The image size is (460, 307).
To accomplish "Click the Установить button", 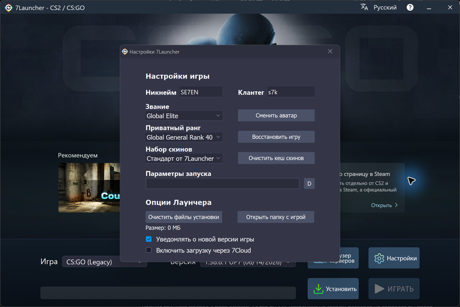I will (x=333, y=289).
